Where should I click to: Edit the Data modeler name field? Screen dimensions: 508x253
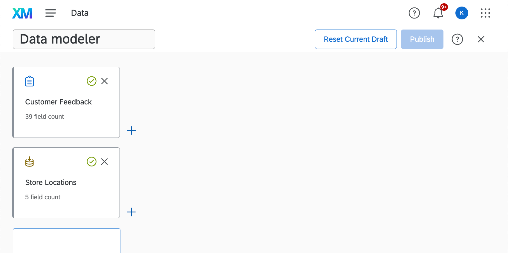pyautogui.click(x=84, y=39)
